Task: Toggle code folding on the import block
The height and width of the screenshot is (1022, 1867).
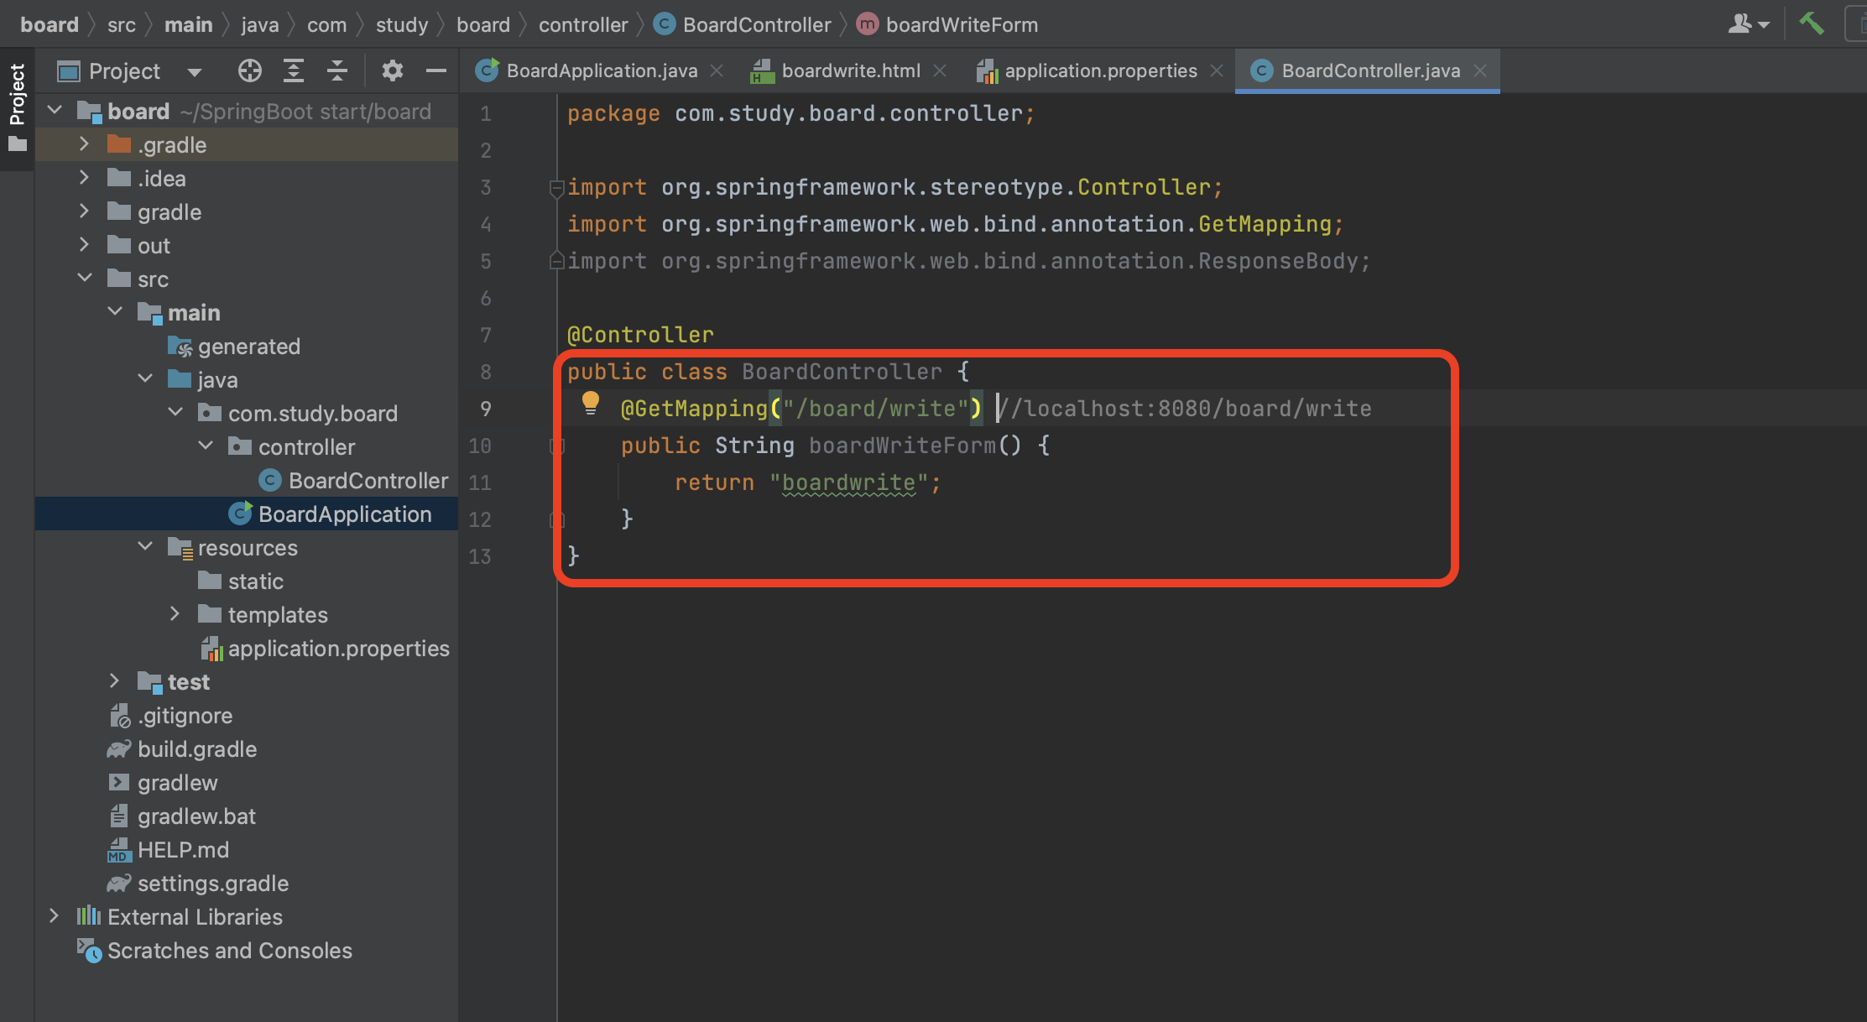Action: click(555, 188)
